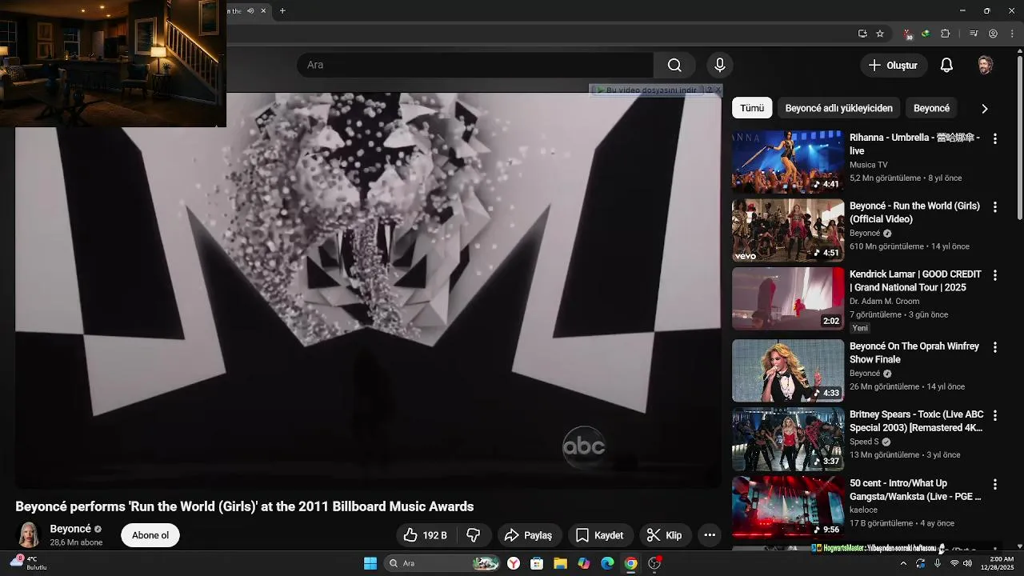Click 'Musica TV' channel name

pyautogui.click(x=869, y=165)
